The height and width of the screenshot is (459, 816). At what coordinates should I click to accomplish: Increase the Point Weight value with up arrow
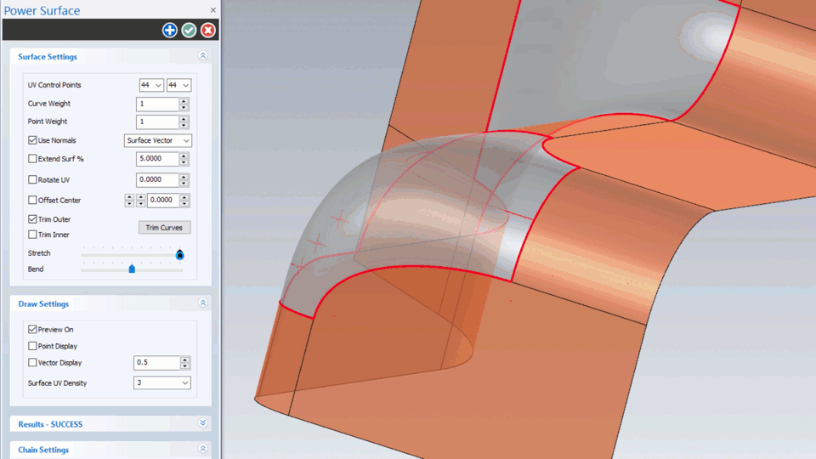coord(184,119)
